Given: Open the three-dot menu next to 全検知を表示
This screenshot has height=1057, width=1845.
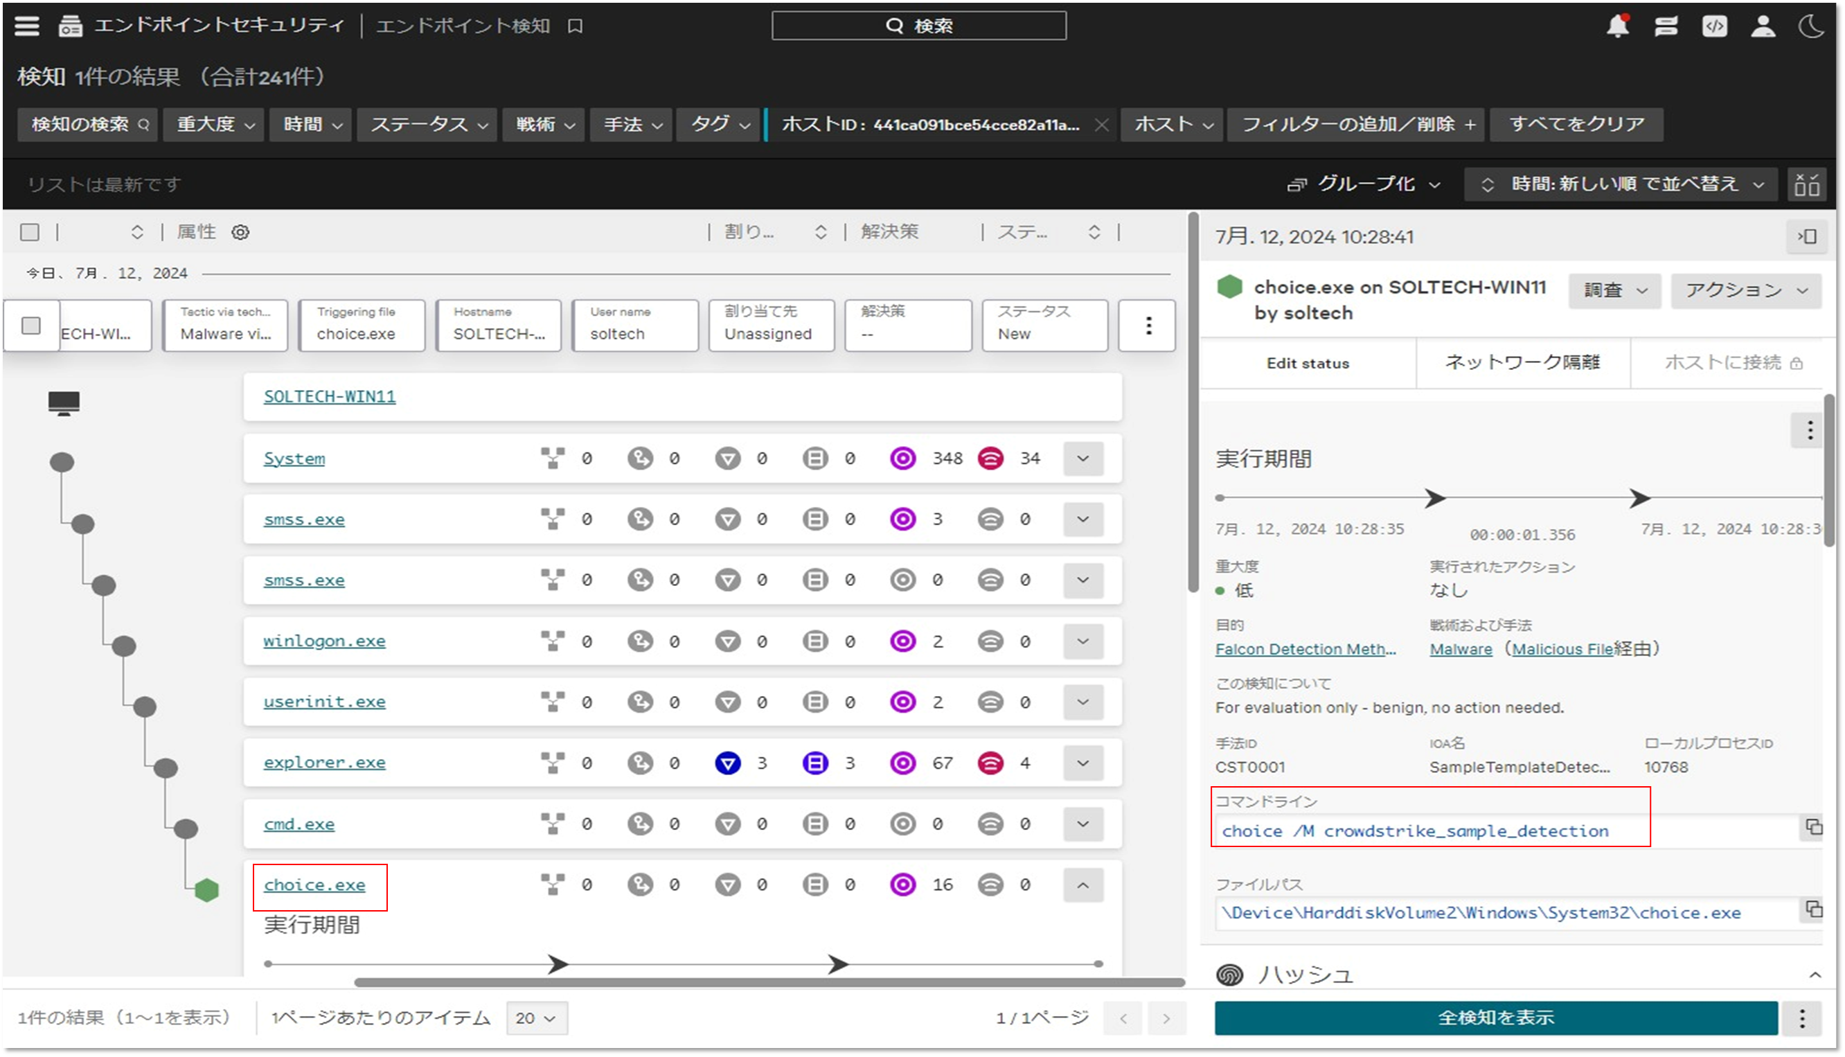Looking at the screenshot, I should tap(1802, 1018).
